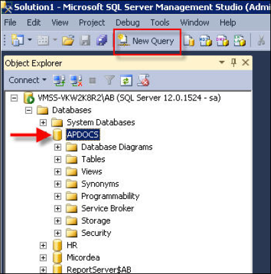Expand the System Databases folder
This screenshot has width=271, height=274.
click(43, 123)
